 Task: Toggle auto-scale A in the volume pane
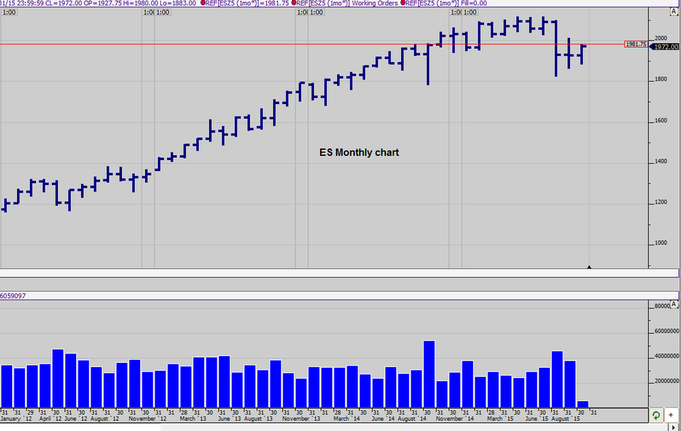coord(674,304)
